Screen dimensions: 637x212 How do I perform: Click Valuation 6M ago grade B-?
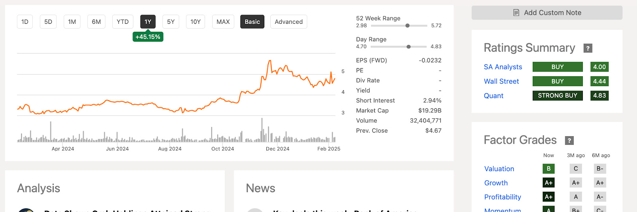[x=600, y=169]
